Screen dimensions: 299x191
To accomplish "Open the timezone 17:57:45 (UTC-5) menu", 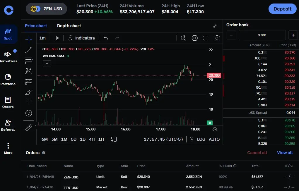I will [163, 140].
